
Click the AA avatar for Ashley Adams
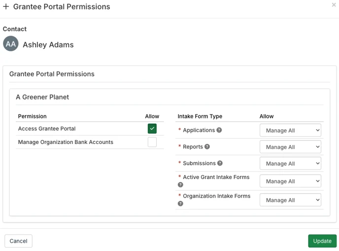click(11, 44)
